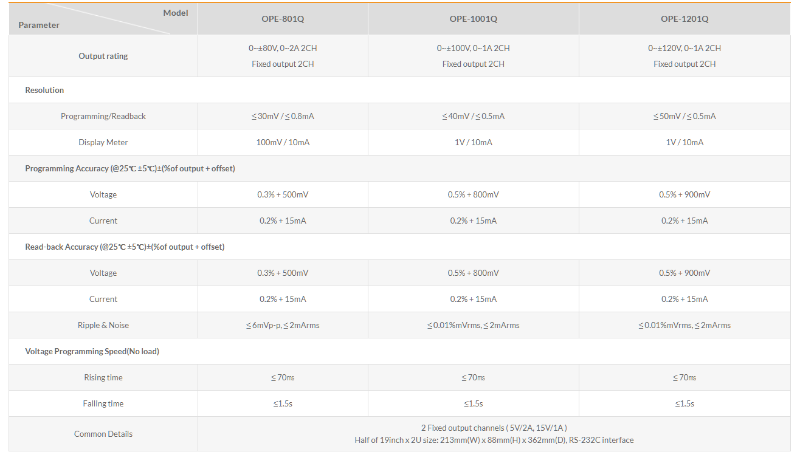Select the 0~±80V, 0~2A 2CH text
The height and width of the screenshot is (466, 800).
coord(283,48)
